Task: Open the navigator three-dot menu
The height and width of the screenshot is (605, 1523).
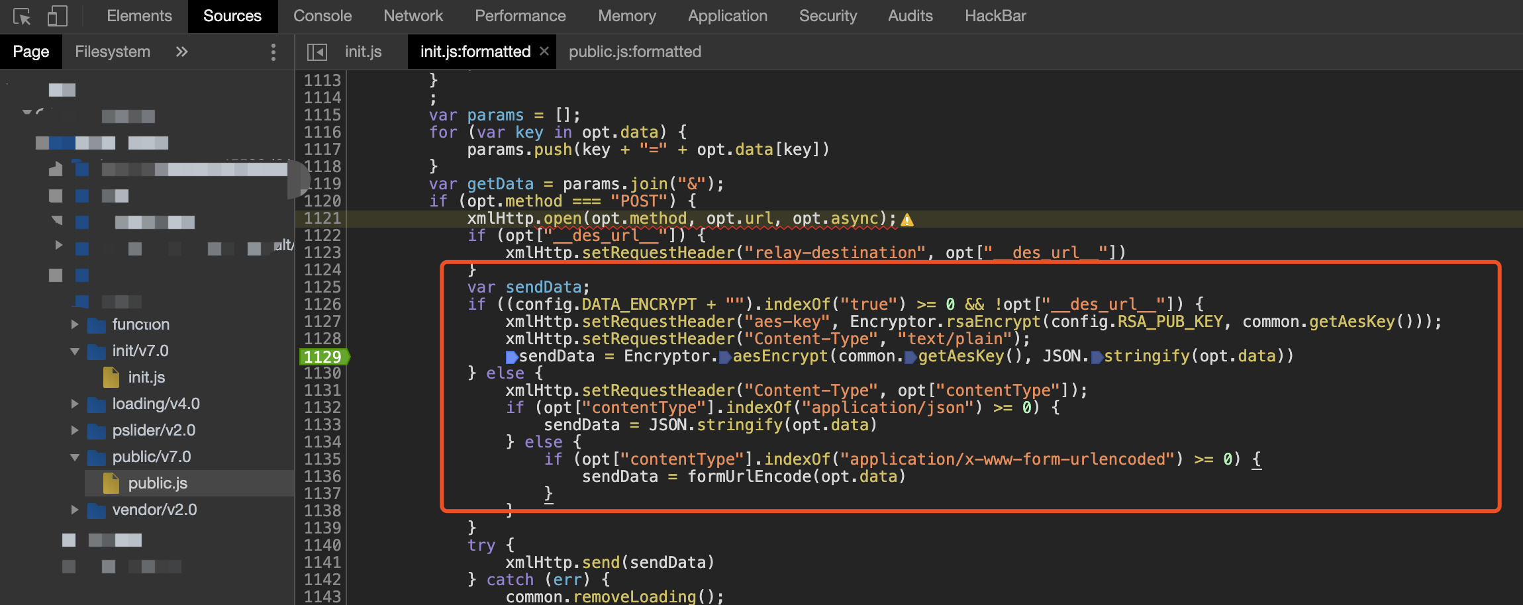Action: pos(273,52)
